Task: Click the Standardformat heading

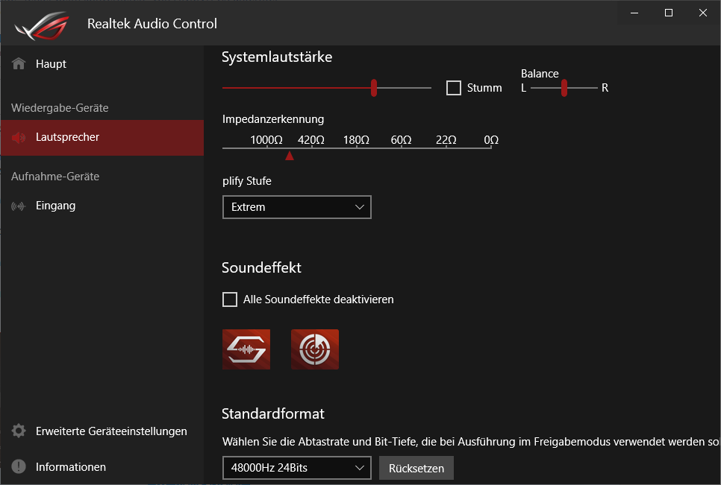Action: 273,413
